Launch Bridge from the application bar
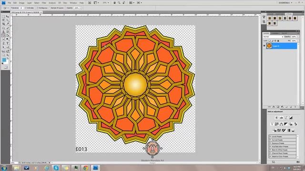 tap(90, 3)
